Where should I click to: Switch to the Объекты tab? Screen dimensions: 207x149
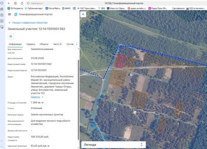click(44, 44)
